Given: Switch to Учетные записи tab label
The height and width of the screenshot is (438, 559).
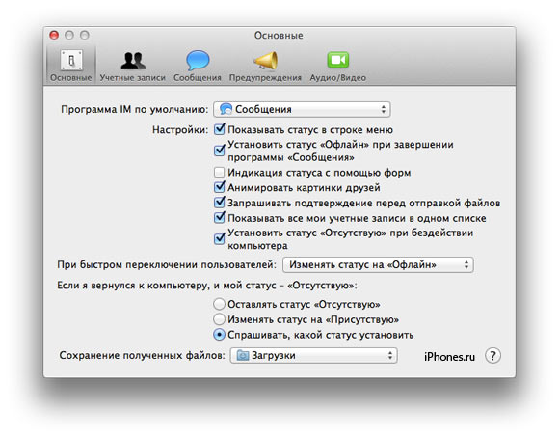Looking at the screenshot, I should pyautogui.click(x=133, y=78).
